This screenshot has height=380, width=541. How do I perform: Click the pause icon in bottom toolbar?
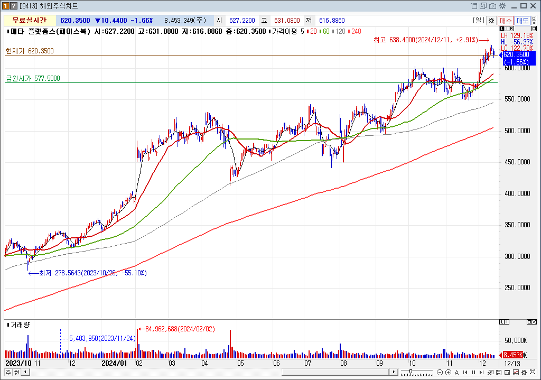pos(473,373)
